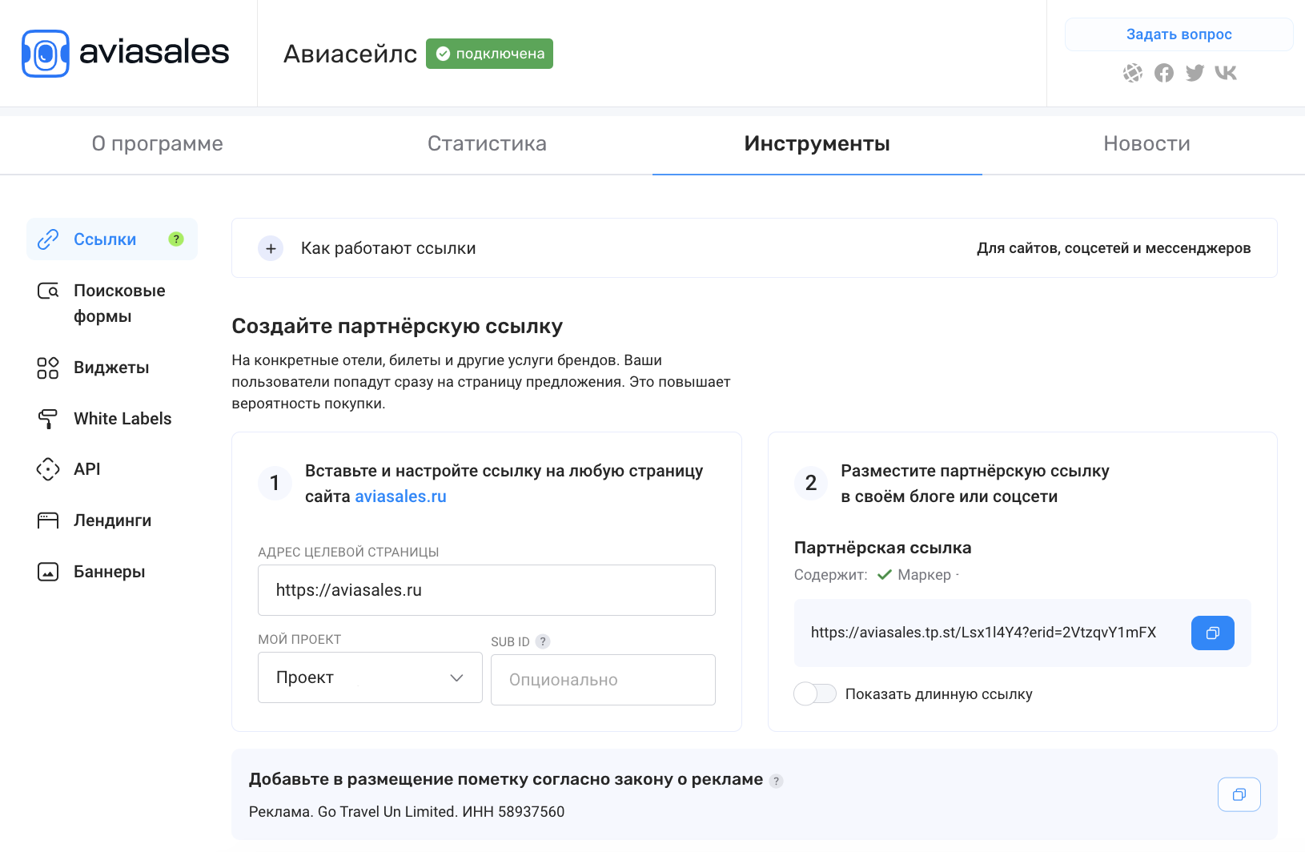The width and height of the screenshot is (1305, 852).
Task: Click the green checkmark in подключена badge
Action: 443,54
